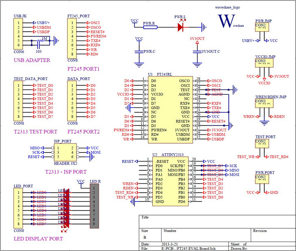
Task: Select the gray LED.R resistor pack
Action: tap(94, 206)
